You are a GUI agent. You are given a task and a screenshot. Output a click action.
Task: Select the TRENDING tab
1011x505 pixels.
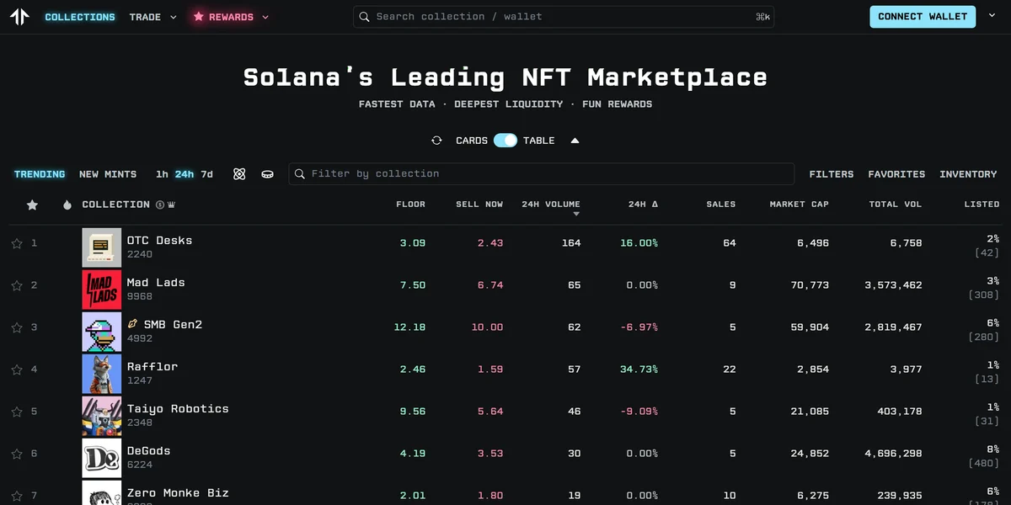tap(40, 174)
